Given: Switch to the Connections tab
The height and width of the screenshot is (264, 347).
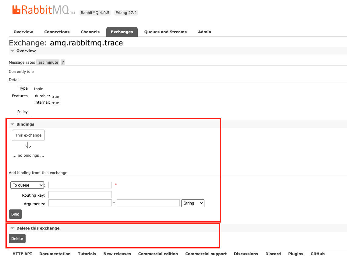Looking at the screenshot, I should click(x=57, y=32).
